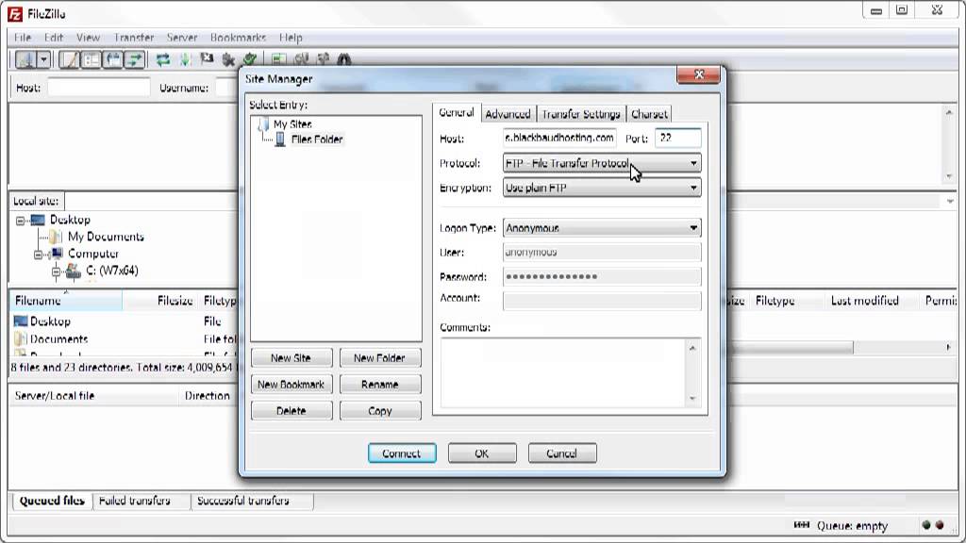This screenshot has width=966, height=543.
Task: Open the Edit menu
Action: pyautogui.click(x=54, y=38)
